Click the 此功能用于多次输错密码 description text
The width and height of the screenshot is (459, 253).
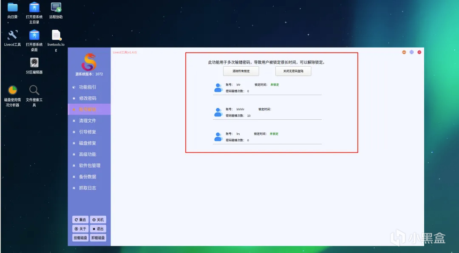point(266,62)
